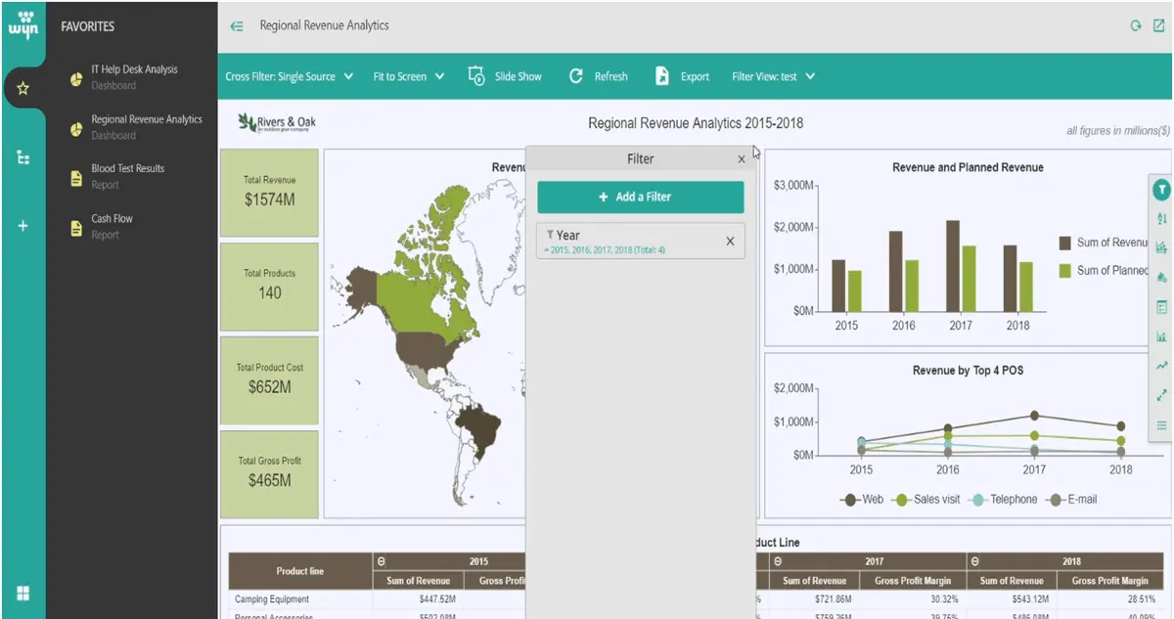Select the funnel Filter icon in chart toolbar
Screen dimensions: 1174x619
[x=1161, y=191]
